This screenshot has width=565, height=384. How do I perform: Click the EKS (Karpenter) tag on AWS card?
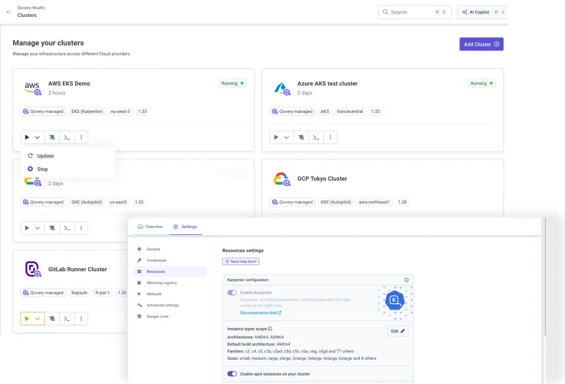87,111
